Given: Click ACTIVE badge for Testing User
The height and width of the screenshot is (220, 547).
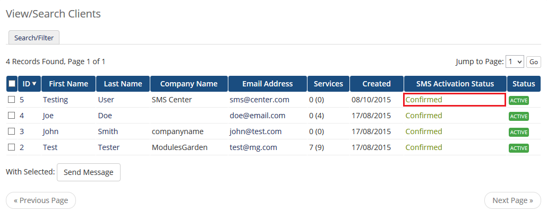Looking at the screenshot, I should coord(519,101).
